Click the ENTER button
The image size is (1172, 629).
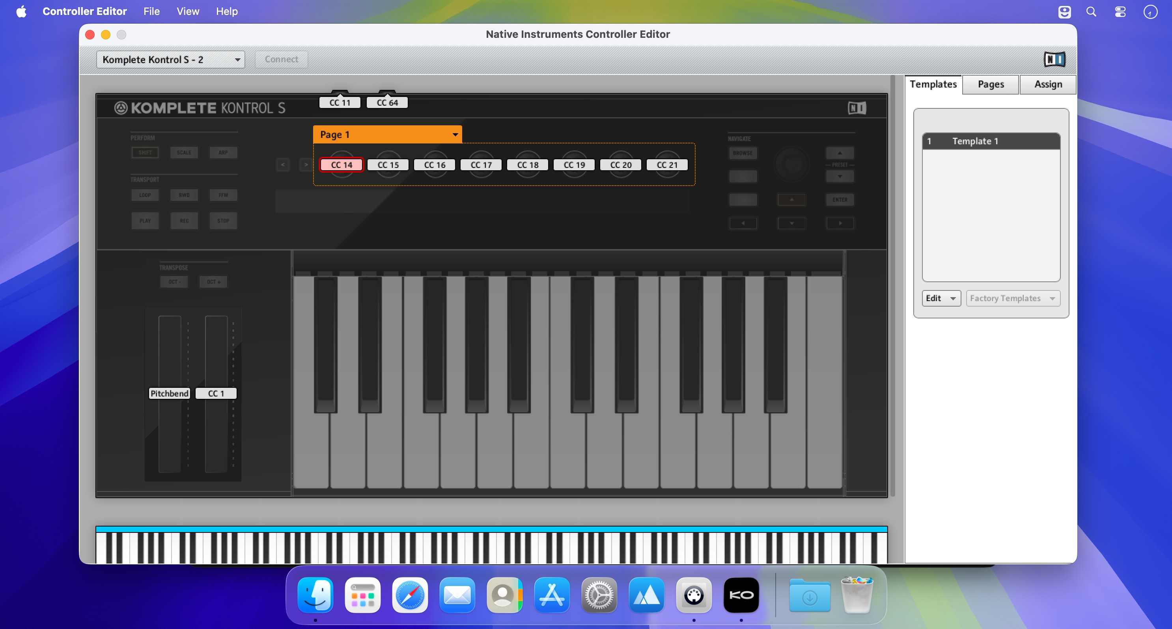tap(840, 199)
